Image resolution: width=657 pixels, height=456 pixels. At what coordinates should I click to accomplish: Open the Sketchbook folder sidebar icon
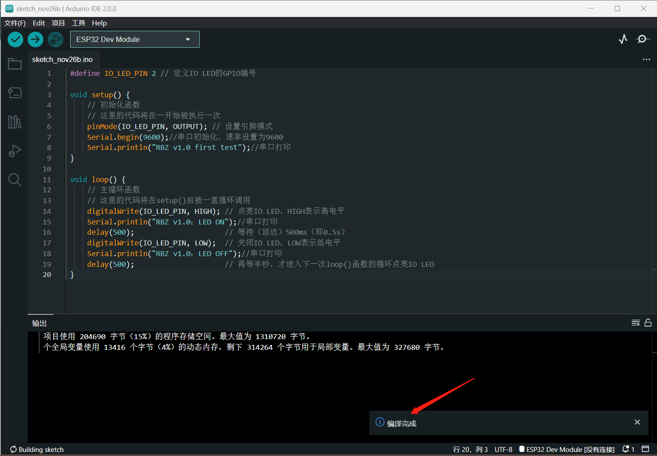(x=15, y=64)
